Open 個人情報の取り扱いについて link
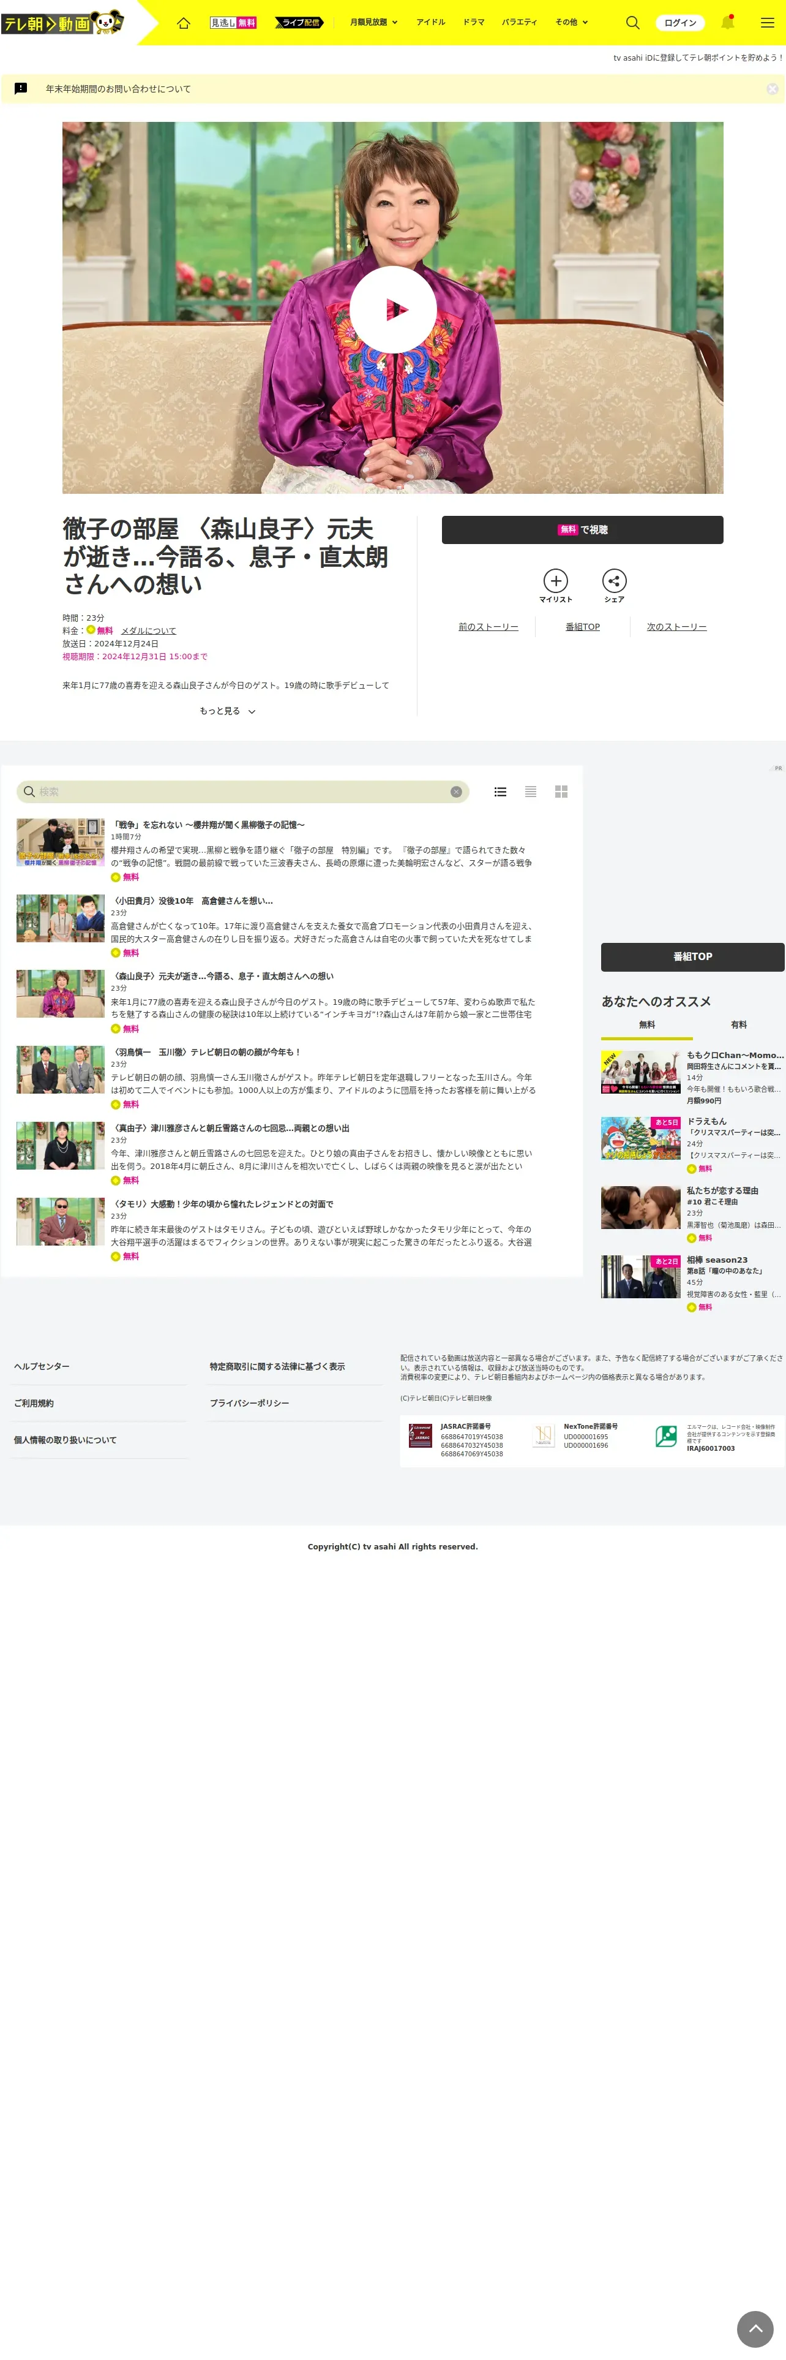The height and width of the screenshot is (2360, 786). tap(65, 1440)
